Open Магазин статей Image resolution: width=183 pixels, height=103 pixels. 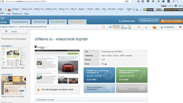point(149,21)
